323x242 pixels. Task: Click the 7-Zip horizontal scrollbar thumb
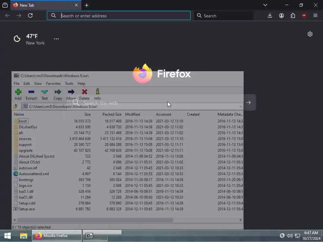tap(95, 220)
